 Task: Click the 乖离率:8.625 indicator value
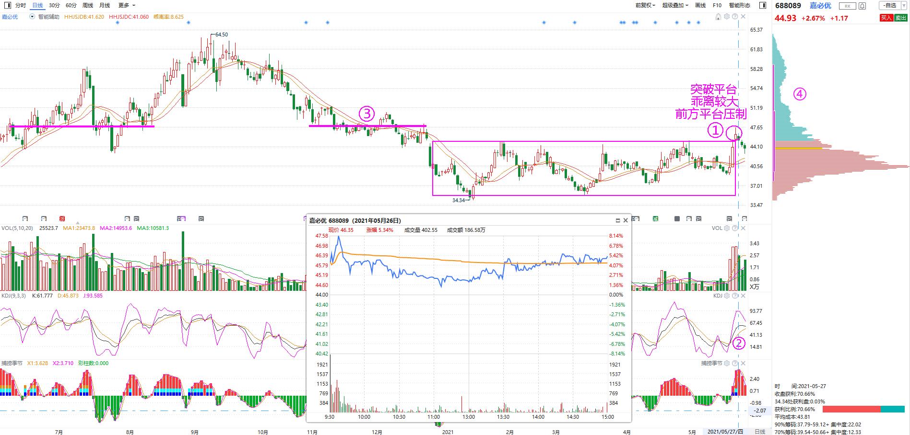click(168, 17)
